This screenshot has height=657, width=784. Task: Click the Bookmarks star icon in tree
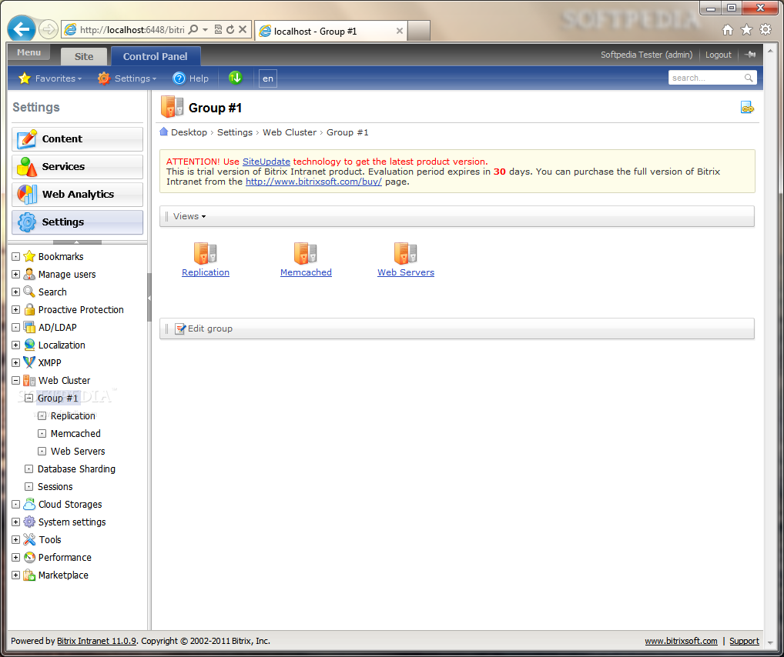(x=29, y=256)
